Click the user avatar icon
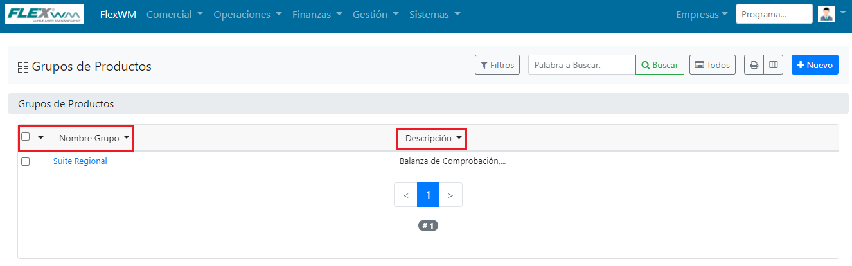The width and height of the screenshot is (852, 266). 826,13
